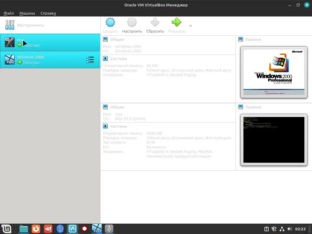Image resolution: width=312 pixels, height=234 pixels.
Task: Click the Система header for Windows 2000
Action: (119, 58)
